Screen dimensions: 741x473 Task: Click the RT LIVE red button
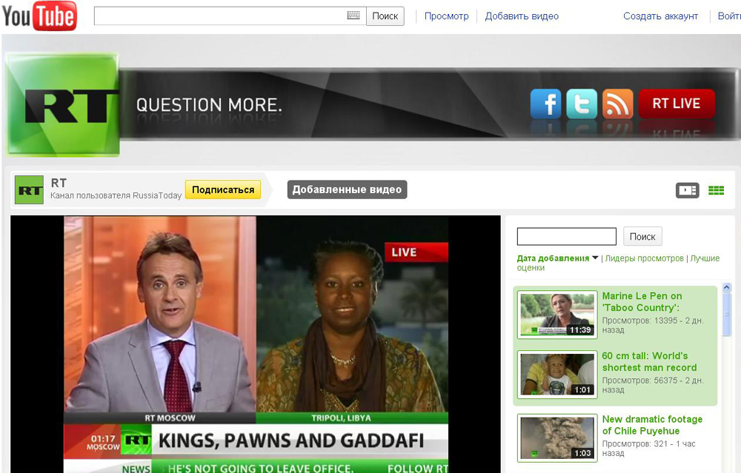(677, 104)
